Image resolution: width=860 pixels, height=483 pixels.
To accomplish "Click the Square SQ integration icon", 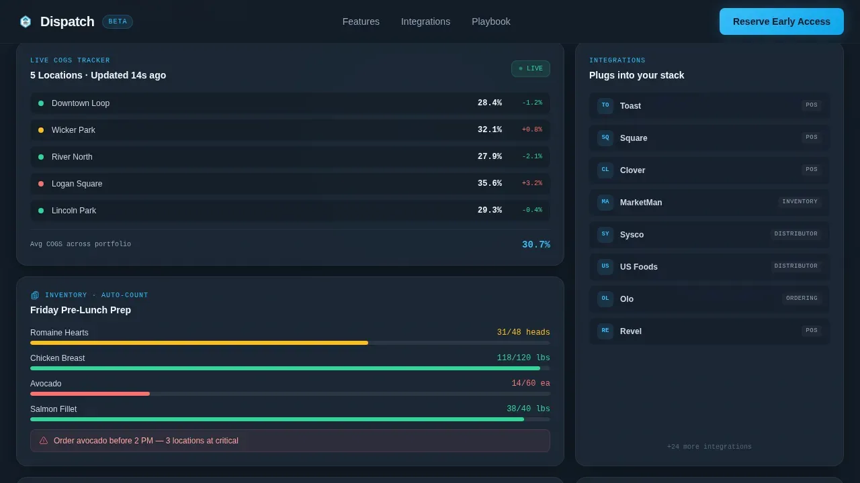I will click(x=605, y=138).
